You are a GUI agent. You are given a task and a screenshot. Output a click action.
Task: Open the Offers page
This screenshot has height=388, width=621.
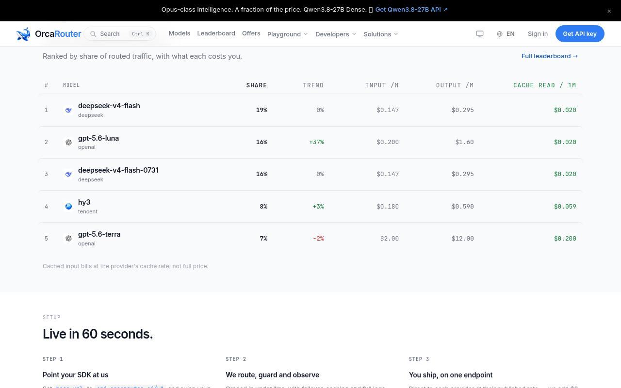[251, 33]
